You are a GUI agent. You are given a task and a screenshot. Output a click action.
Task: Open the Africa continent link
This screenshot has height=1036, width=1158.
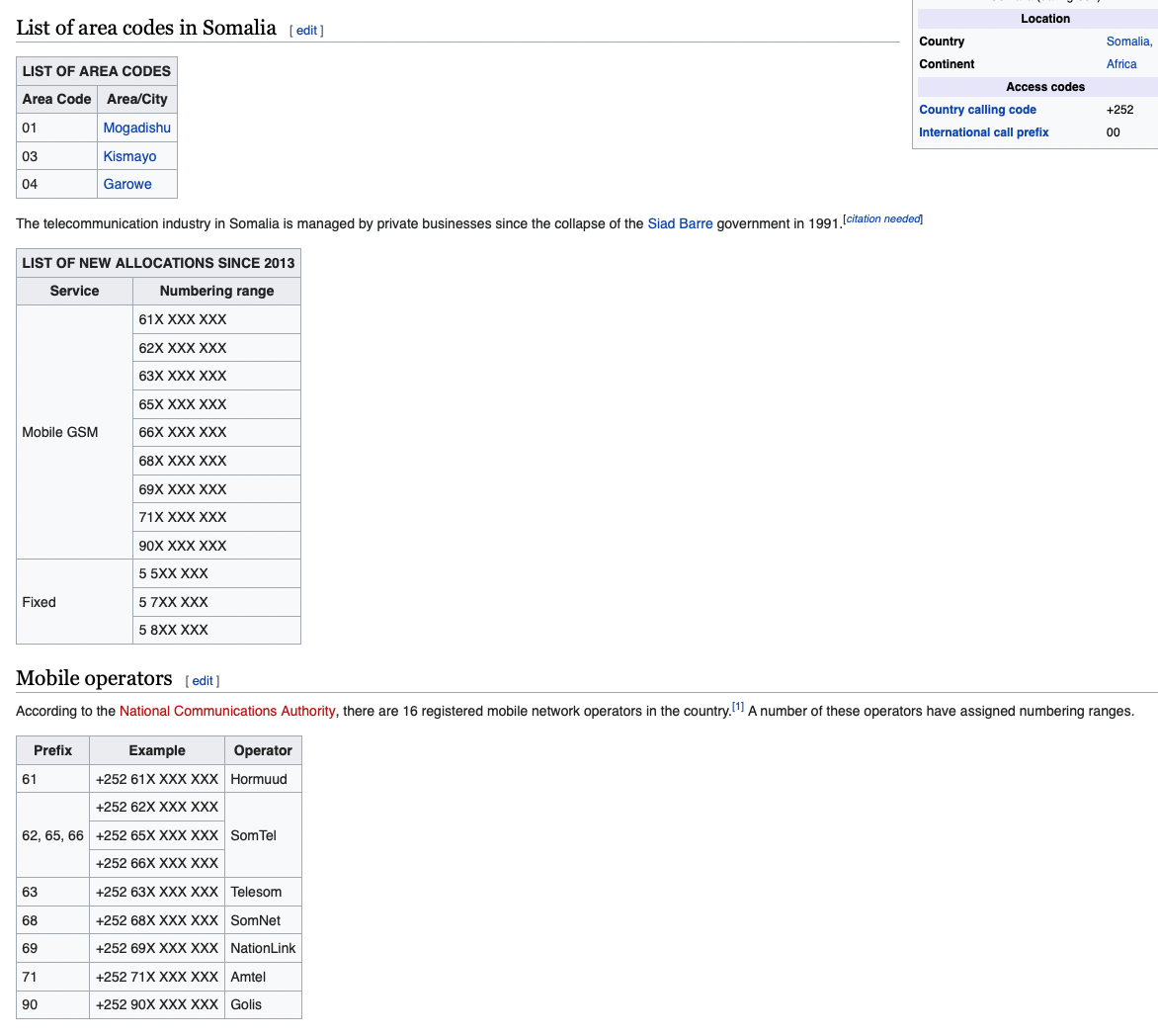pyautogui.click(x=1120, y=64)
